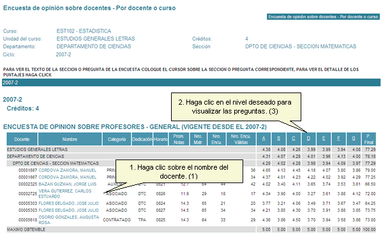Select the 2007-2 cycle tab bar

(x=191, y=82)
